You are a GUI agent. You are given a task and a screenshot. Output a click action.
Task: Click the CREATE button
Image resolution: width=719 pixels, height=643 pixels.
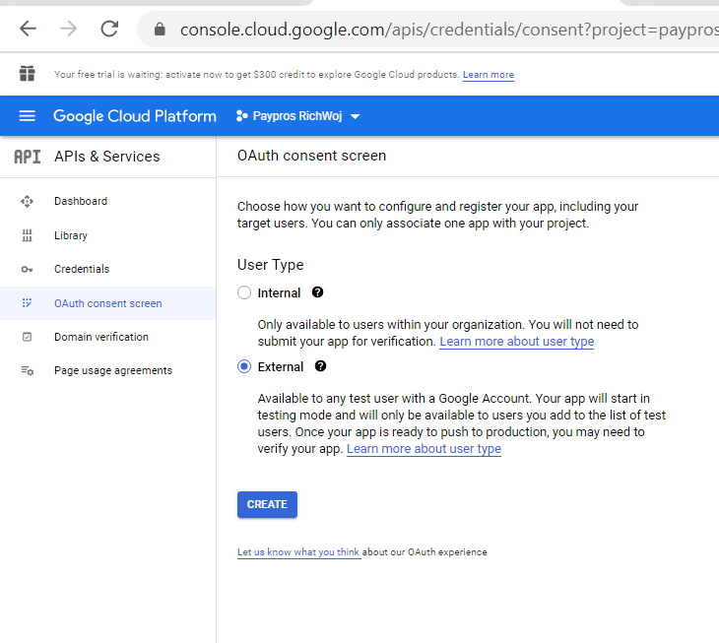pos(267,504)
